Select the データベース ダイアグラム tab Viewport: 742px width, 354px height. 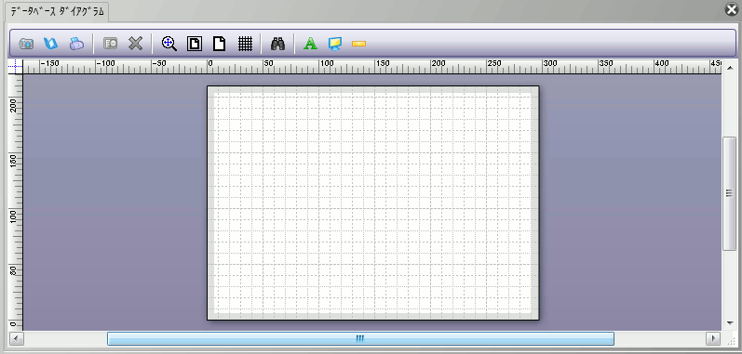[x=57, y=12]
